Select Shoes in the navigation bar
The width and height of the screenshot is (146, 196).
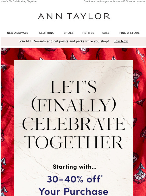68,33
